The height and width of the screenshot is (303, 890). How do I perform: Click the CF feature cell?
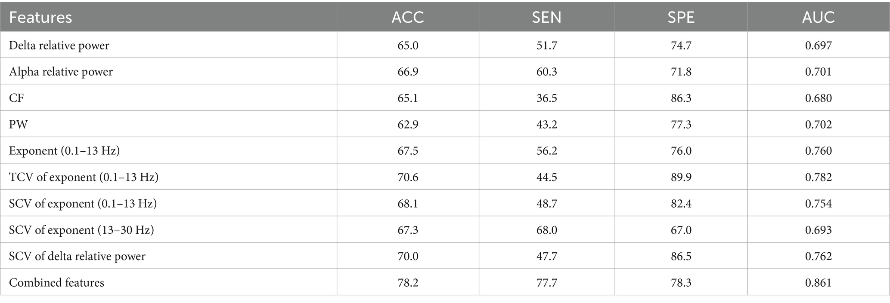point(16,98)
